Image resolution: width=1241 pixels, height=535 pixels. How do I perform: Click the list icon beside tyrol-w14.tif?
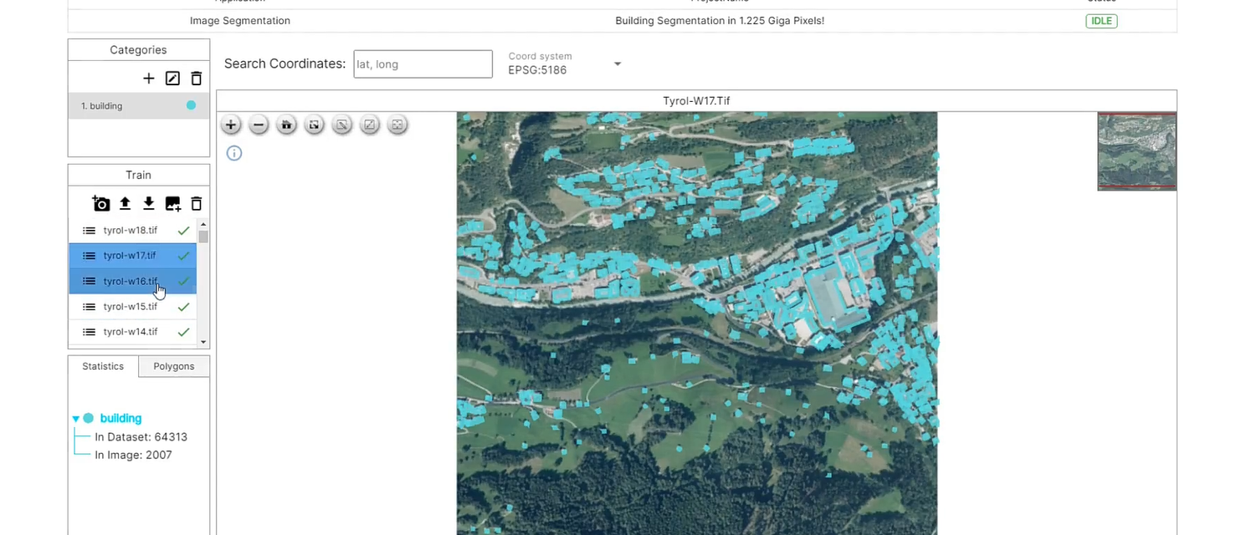(89, 332)
